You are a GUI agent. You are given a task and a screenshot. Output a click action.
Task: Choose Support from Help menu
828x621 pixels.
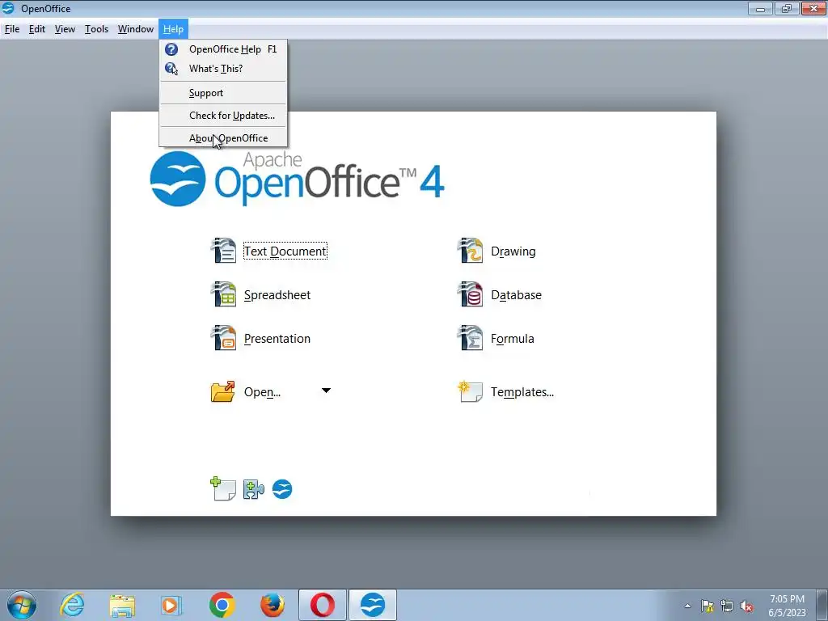point(223,93)
